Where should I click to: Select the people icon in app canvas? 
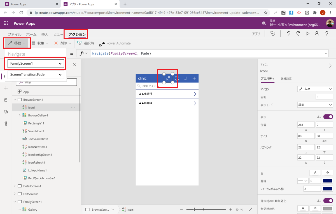[x=168, y=78]
